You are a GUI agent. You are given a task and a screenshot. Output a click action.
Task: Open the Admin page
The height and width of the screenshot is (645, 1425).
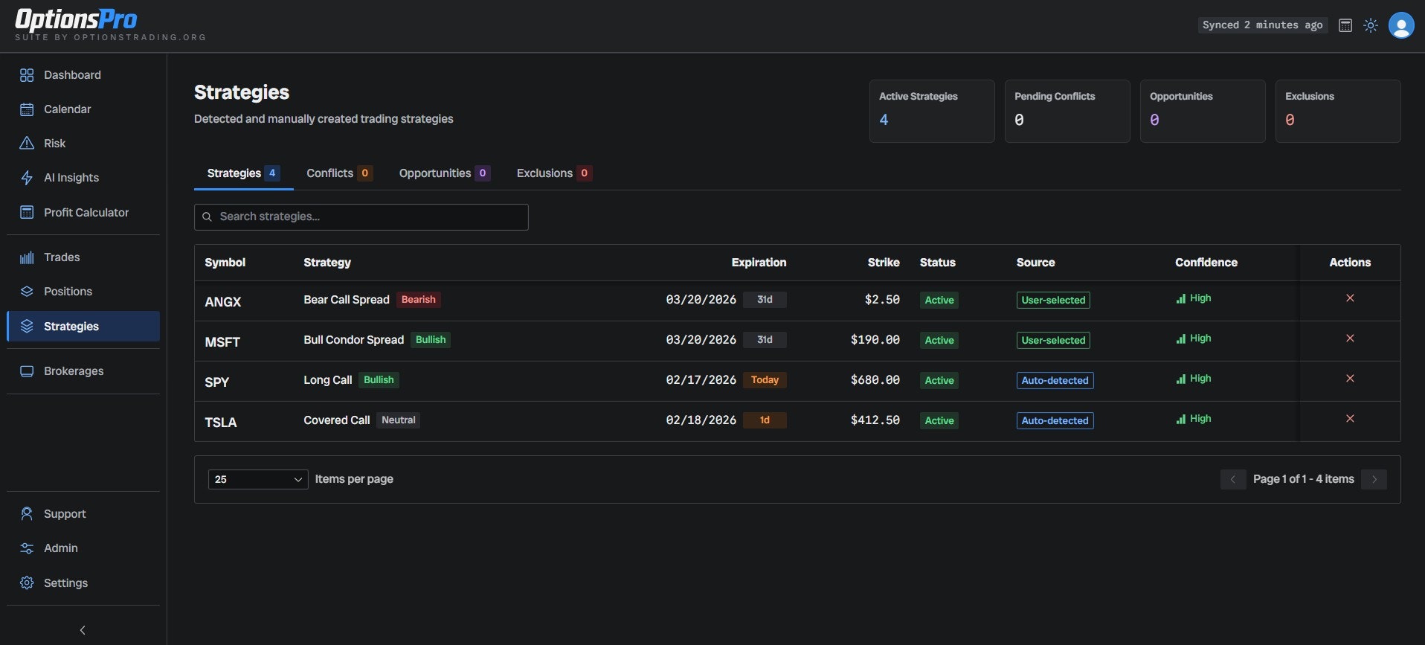83,548
